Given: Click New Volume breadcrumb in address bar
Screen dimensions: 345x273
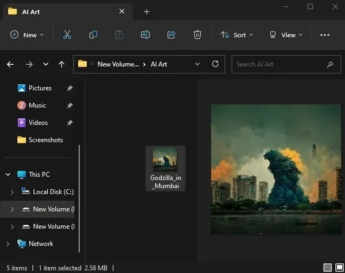Looking at the screenshot, I should [x=118, y=64].
